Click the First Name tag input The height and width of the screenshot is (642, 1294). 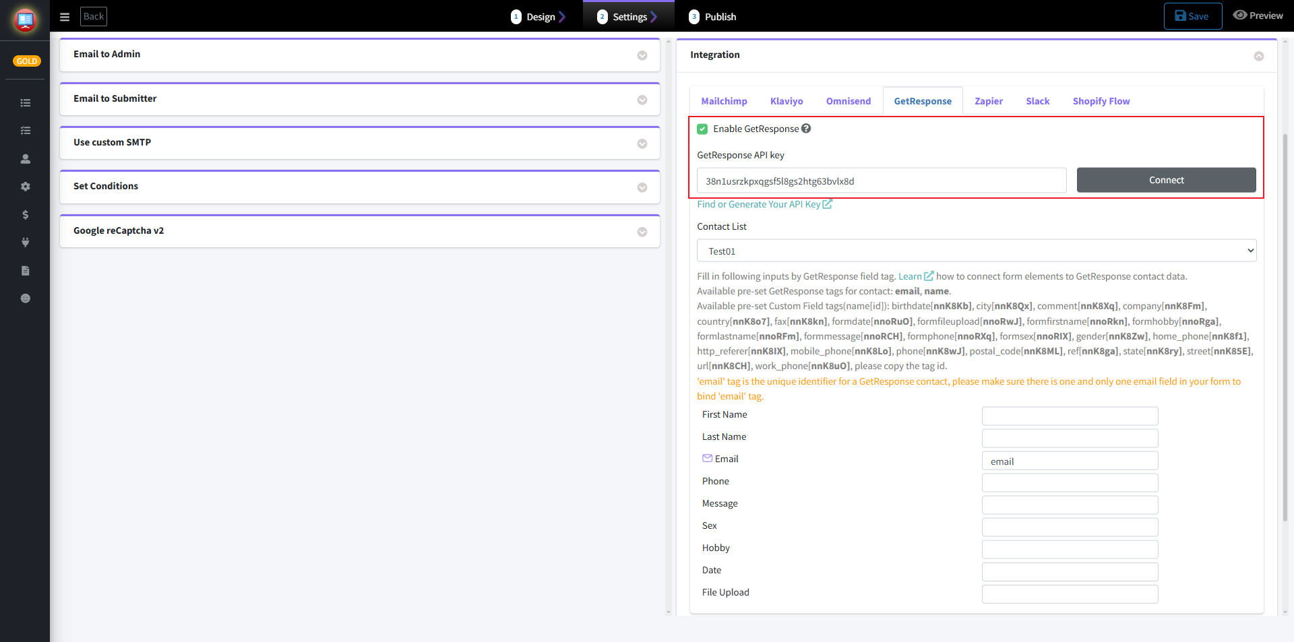click(x=1070, y=416)
